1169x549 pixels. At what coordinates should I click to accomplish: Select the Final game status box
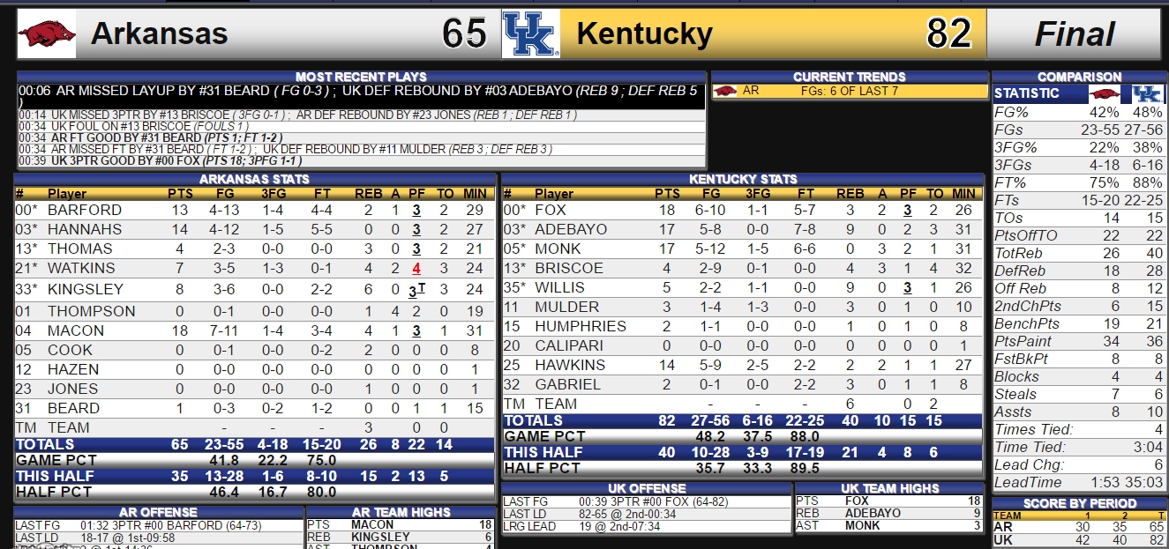[1074, 34]
